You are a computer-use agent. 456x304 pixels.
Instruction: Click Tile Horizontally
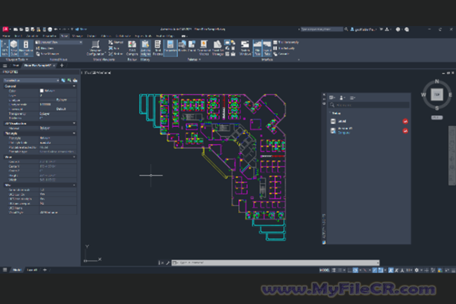click(x=286, y=42)
